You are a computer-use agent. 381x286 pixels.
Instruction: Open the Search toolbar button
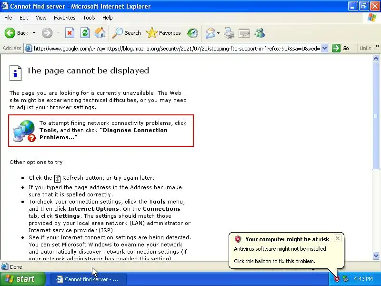point(126,33)
